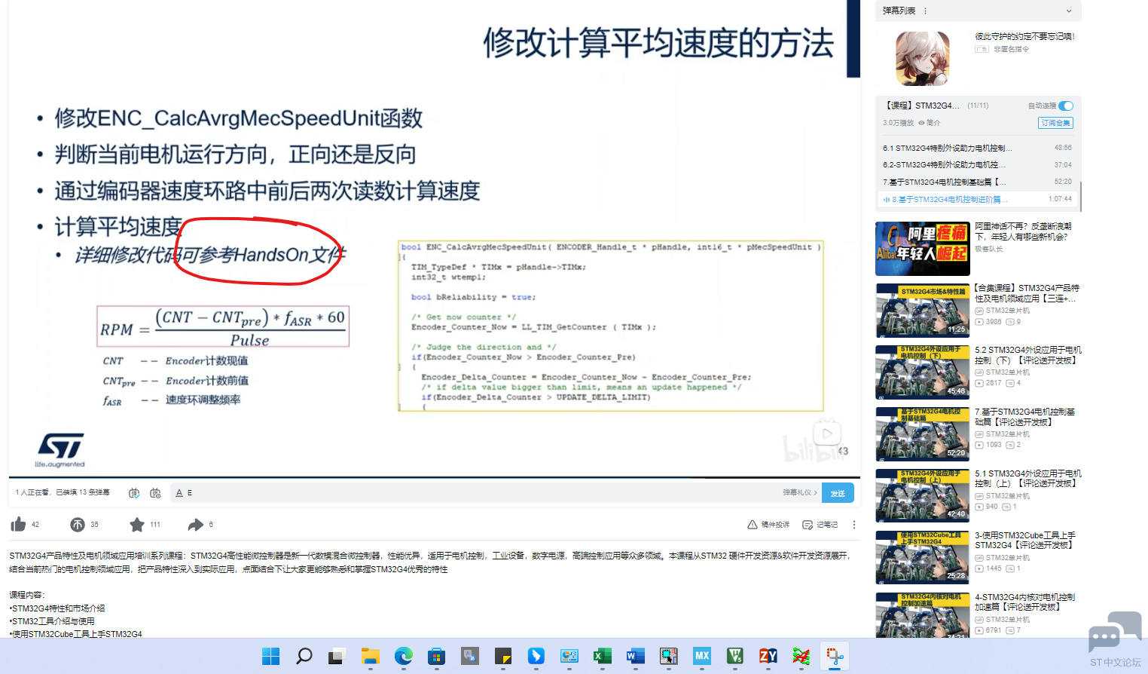Open the 弹幕列表 three-dot options
The height and width of the screenshot is (674, 1148).
(925, 11)
